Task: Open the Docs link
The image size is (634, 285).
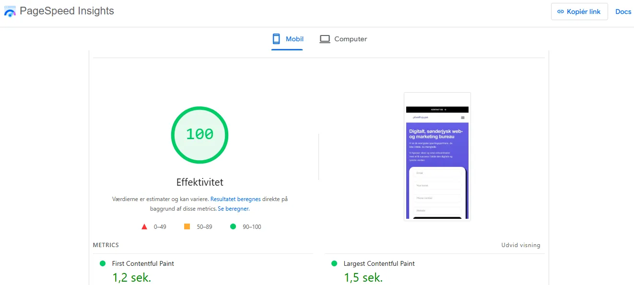Action: 623,12
